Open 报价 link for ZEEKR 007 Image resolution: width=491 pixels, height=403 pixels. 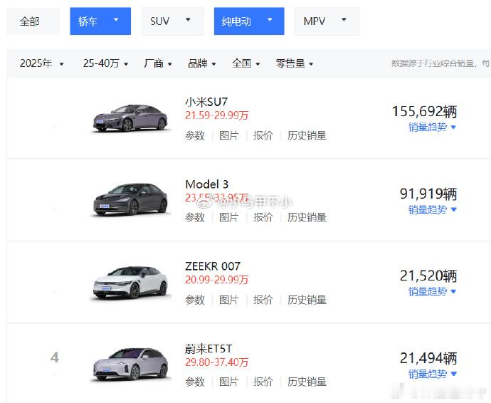click(x=263, y=300)
